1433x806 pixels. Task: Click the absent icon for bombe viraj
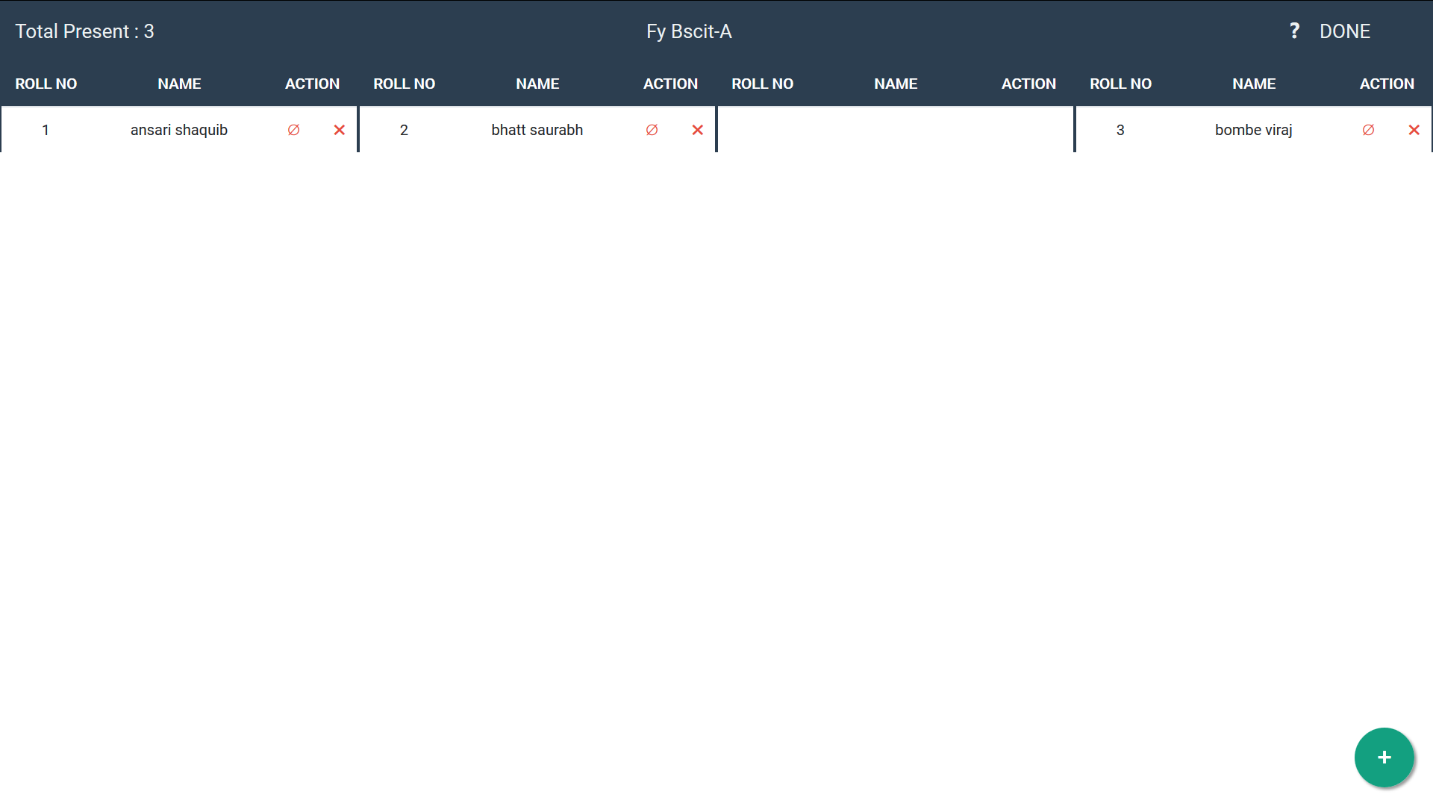[1368, 129]
